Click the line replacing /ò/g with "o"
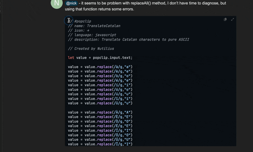Viewport: 253px width, 152px height. click(100, 76)
